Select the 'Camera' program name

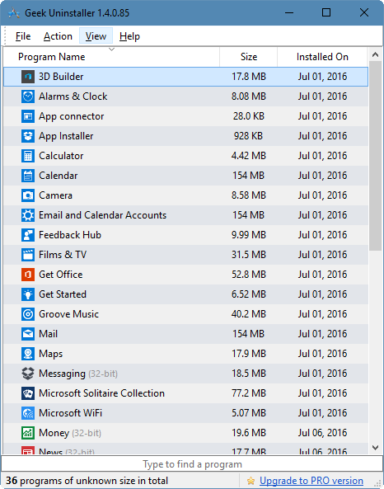55,195
